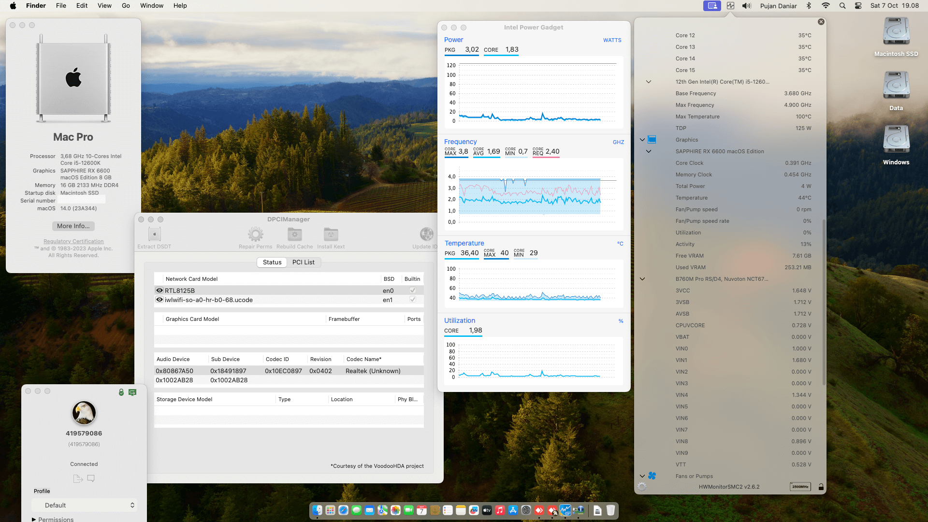Screen dimensions: 928x522
Task: Toggle the Builtin checkbox for RTL8125B
Action: tap(412, 290)
